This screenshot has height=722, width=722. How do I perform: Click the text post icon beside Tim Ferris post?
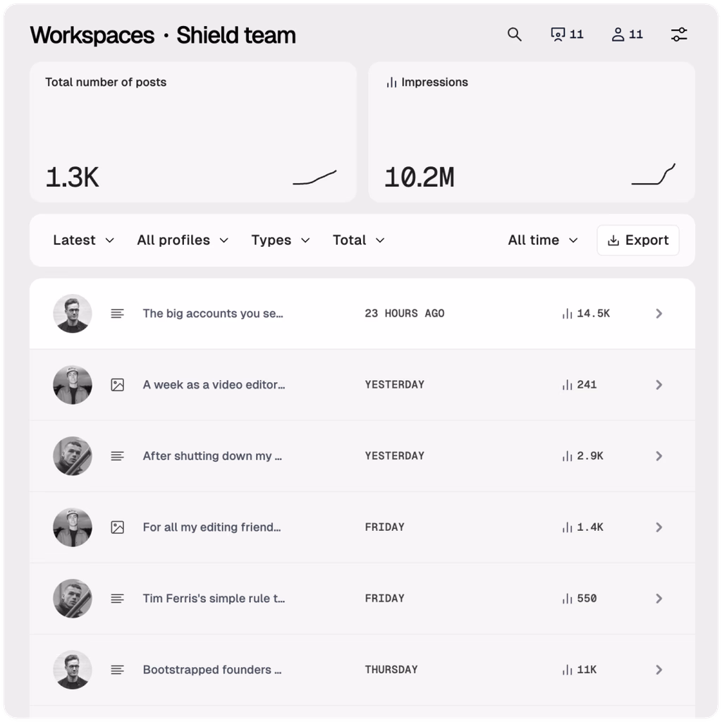point(117,598)
